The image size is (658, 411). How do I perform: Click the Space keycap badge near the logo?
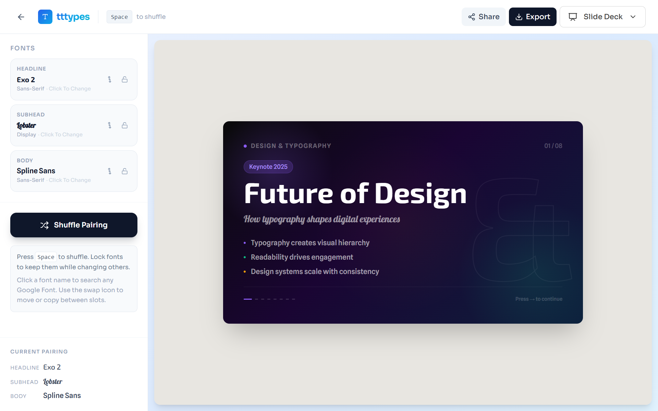[x=119, y=16]
